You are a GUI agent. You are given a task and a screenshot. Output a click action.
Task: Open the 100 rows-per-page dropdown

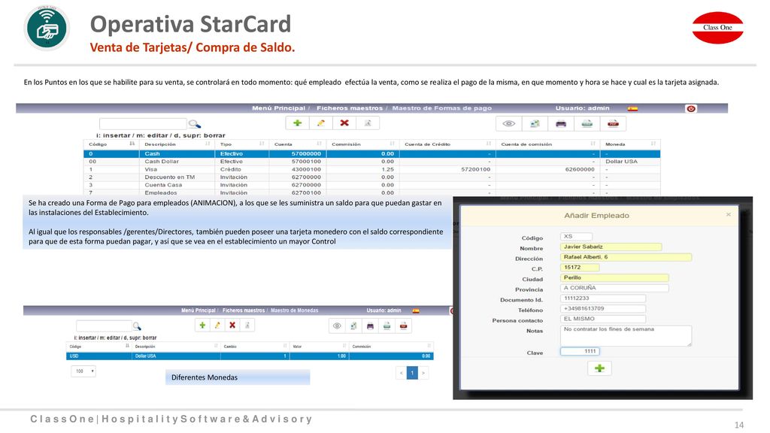click(83, 371)
